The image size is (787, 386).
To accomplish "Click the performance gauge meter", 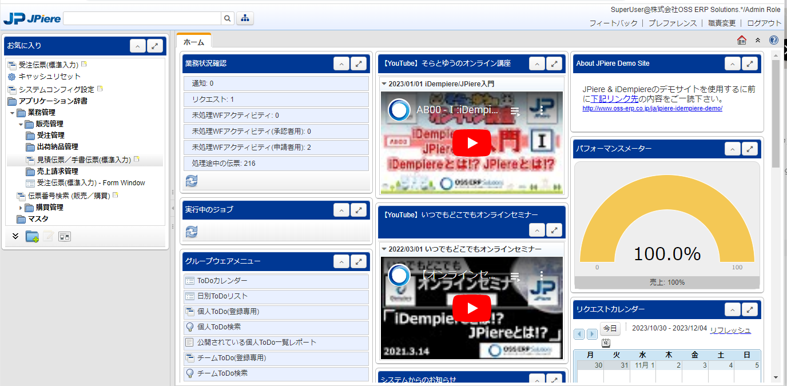I will point(667,226).
